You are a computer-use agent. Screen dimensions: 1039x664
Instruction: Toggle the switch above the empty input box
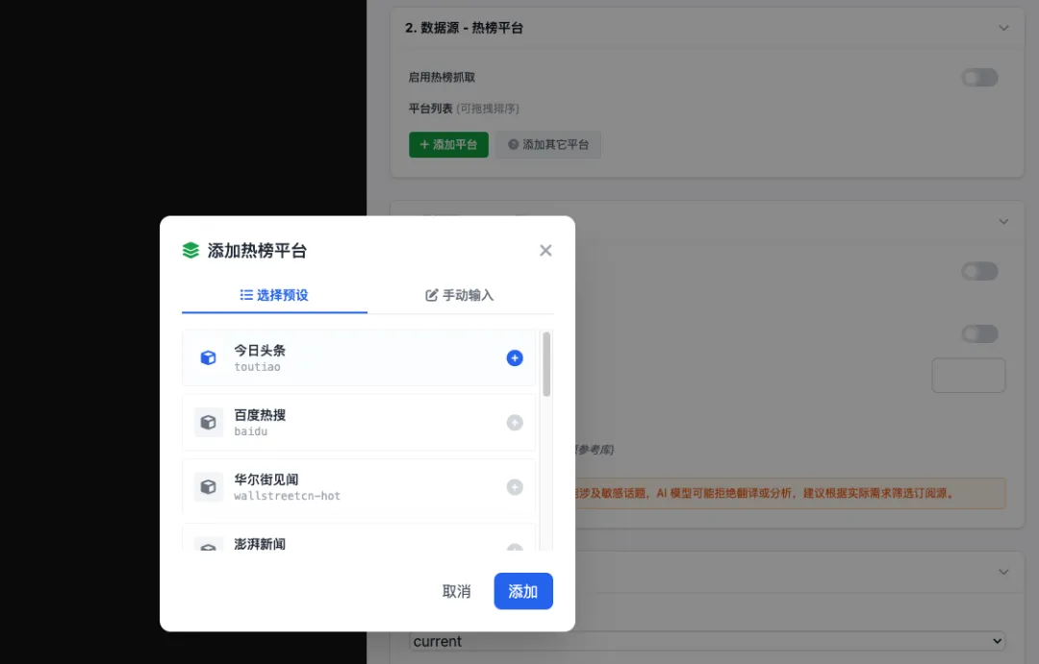coord(979,333)
